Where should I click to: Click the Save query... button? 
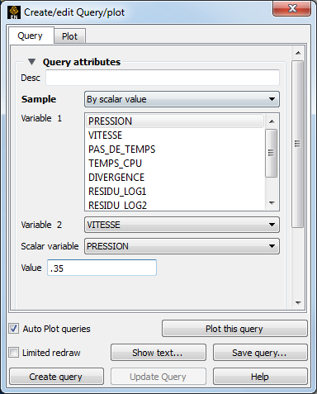click(260, 353)
